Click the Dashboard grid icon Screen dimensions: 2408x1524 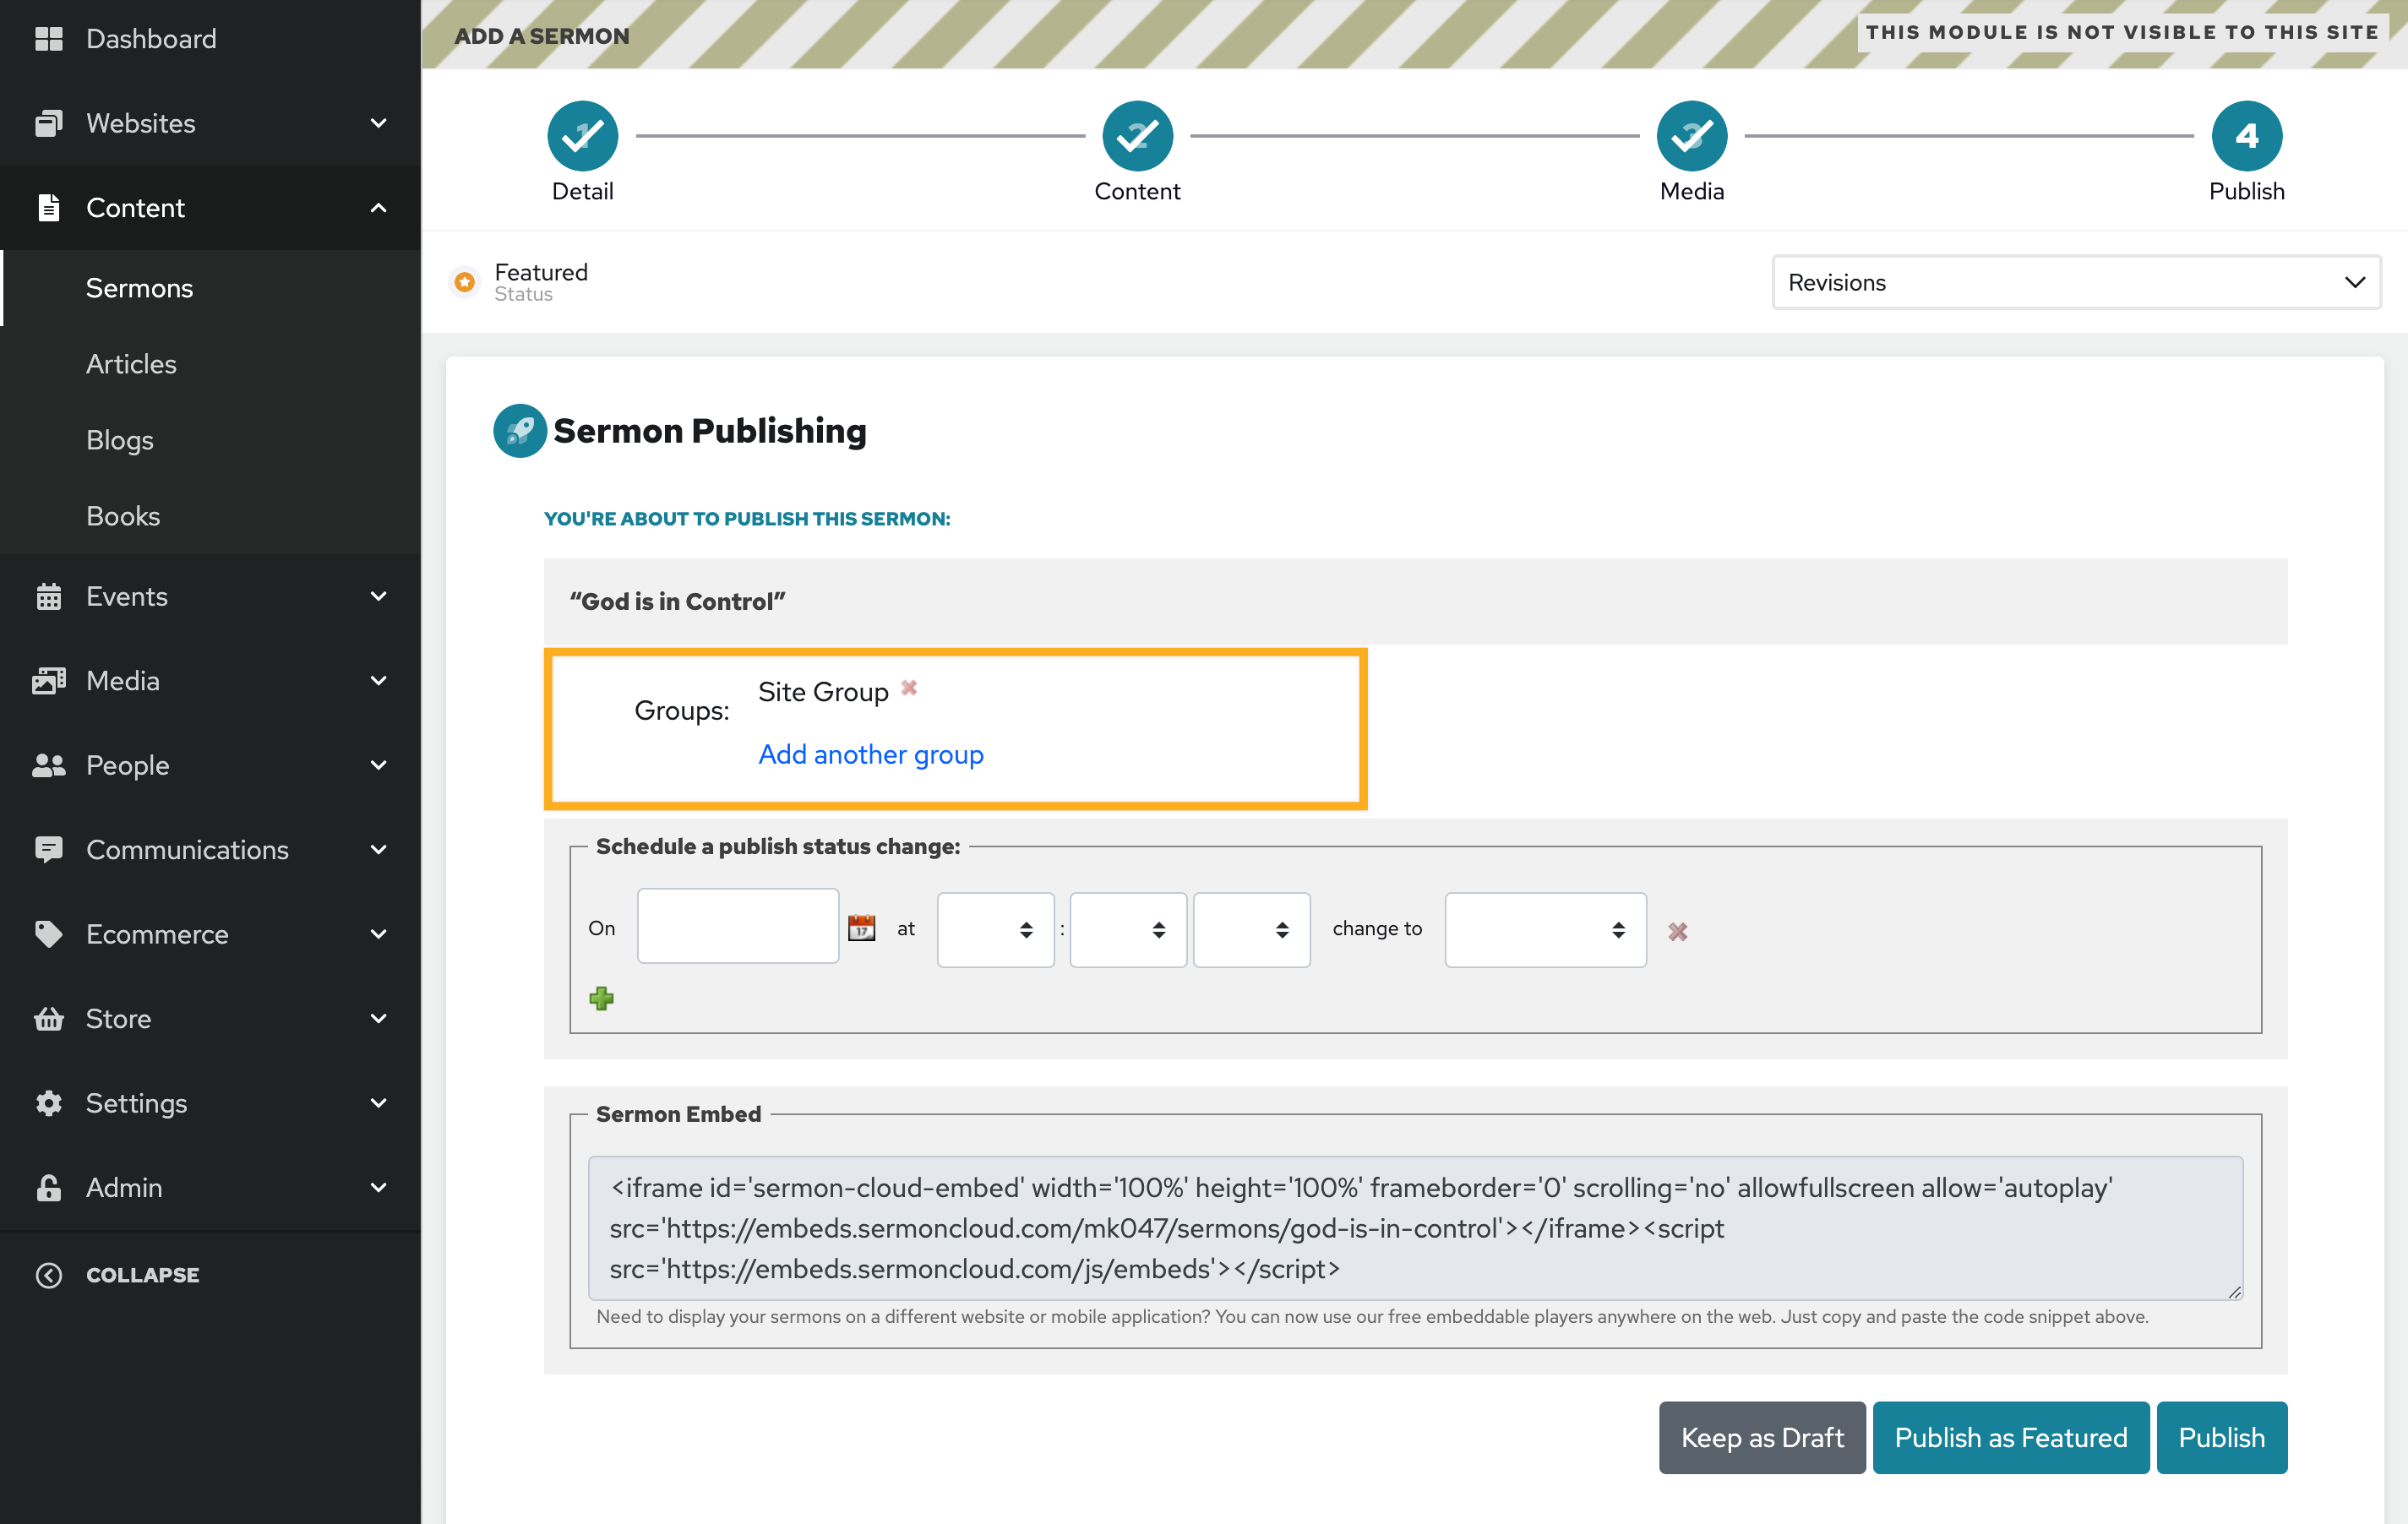[48, 38]
